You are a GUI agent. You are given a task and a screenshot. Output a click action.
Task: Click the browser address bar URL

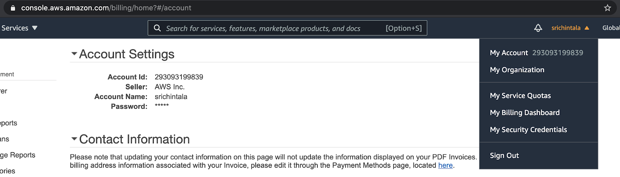point(106,8)
